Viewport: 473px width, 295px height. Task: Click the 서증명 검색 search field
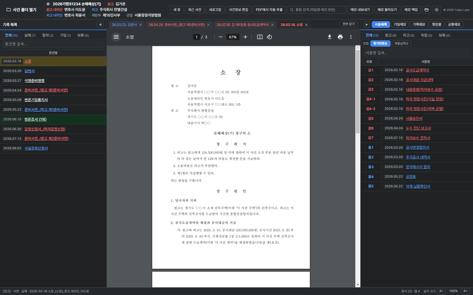[417, 53]
